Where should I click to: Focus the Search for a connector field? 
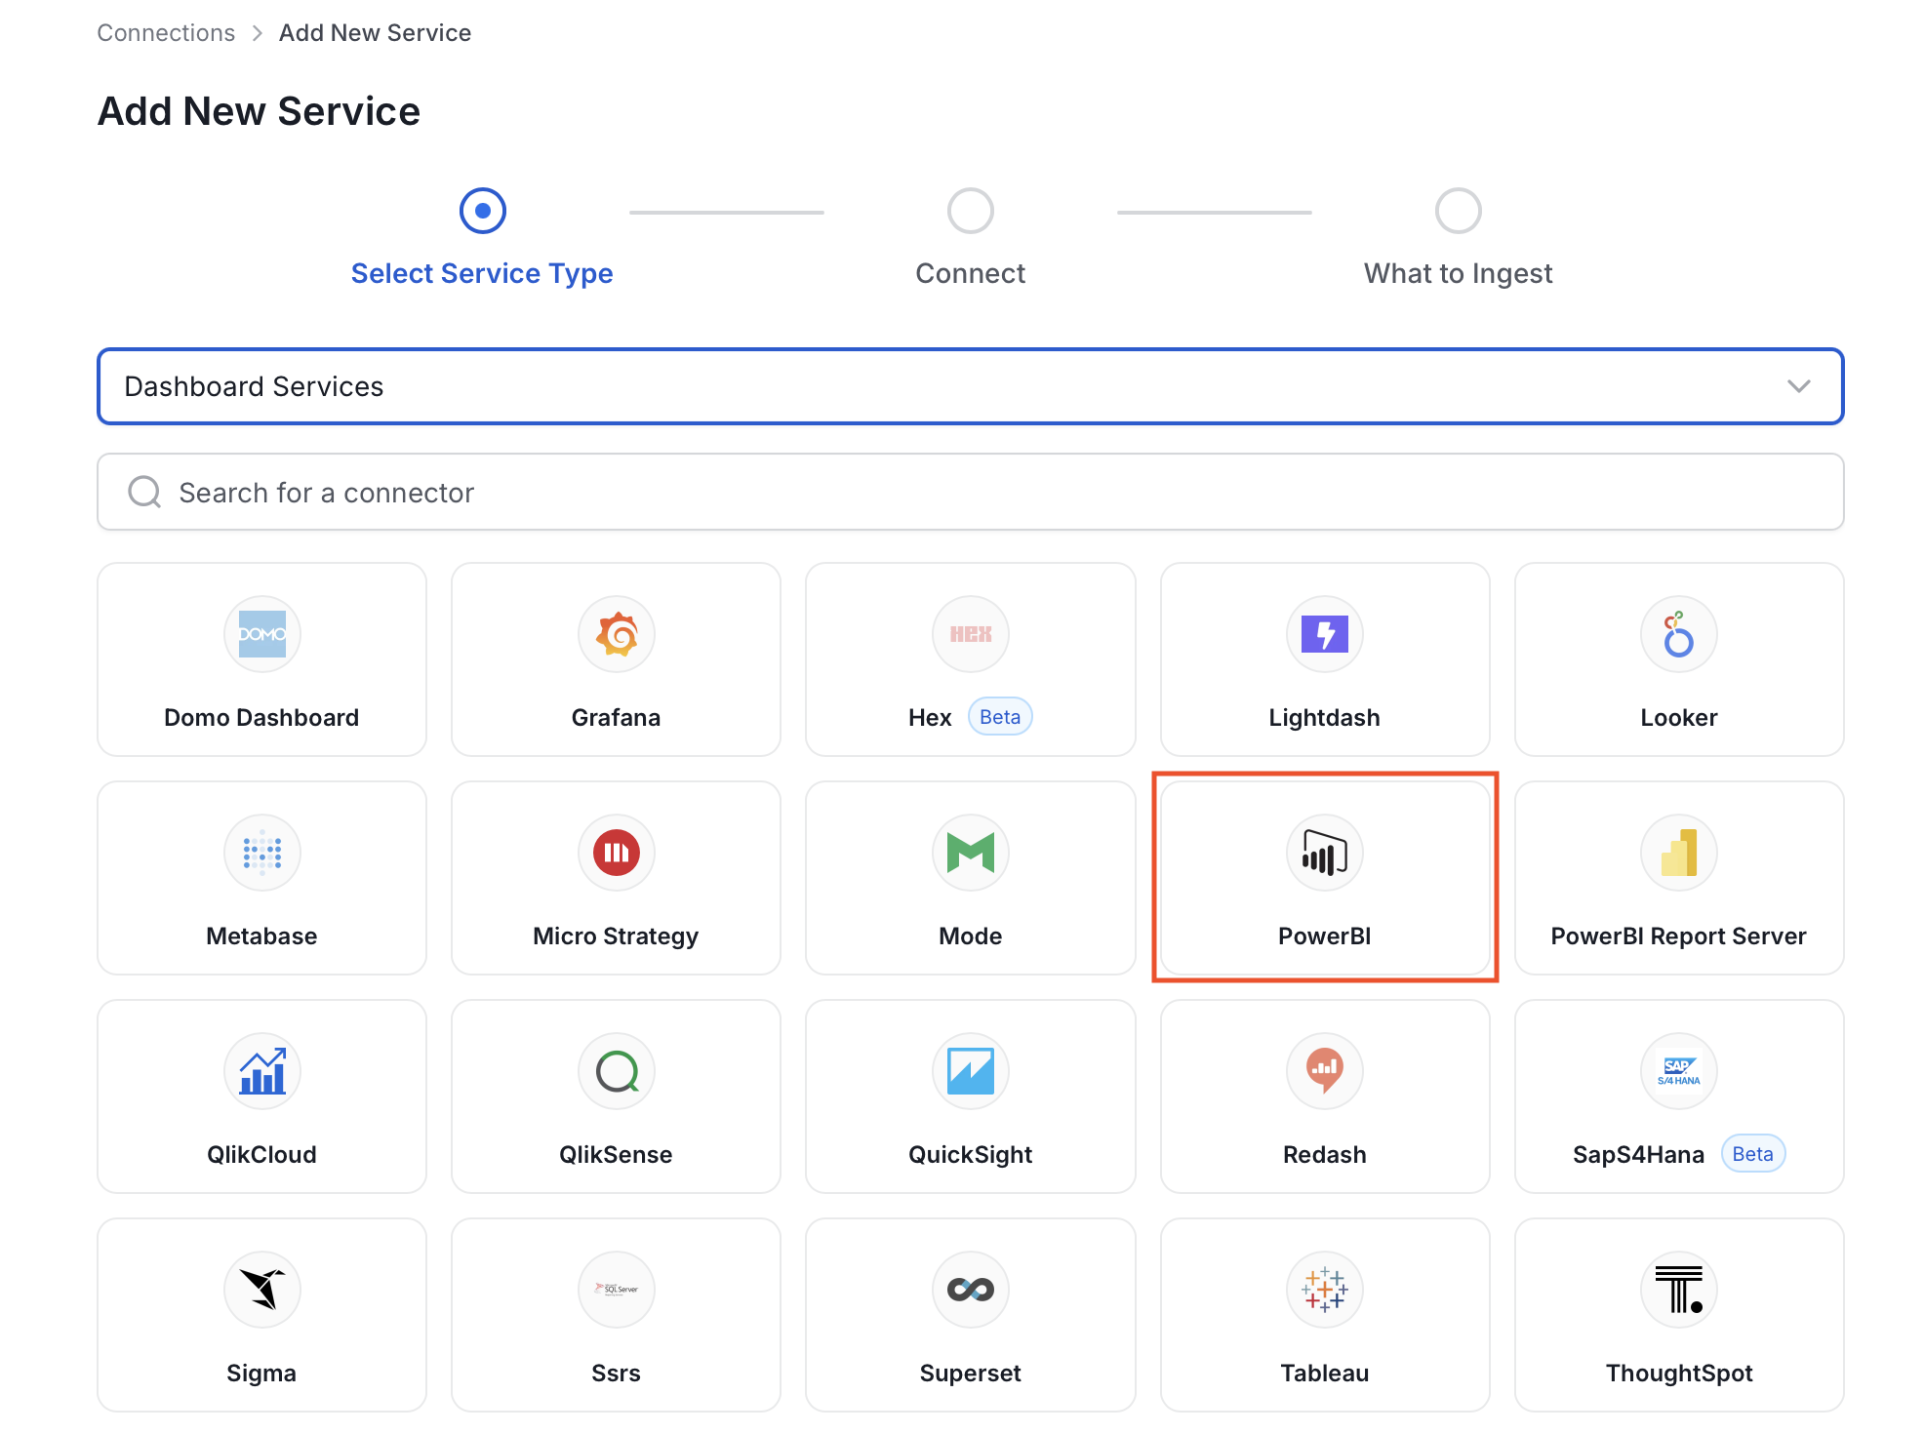coord(970,493)
